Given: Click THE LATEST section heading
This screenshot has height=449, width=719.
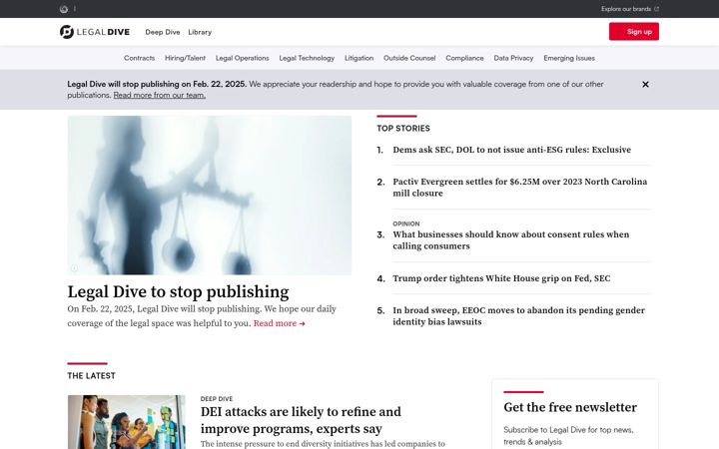Looking at the screenshot, I should point(91,376).
